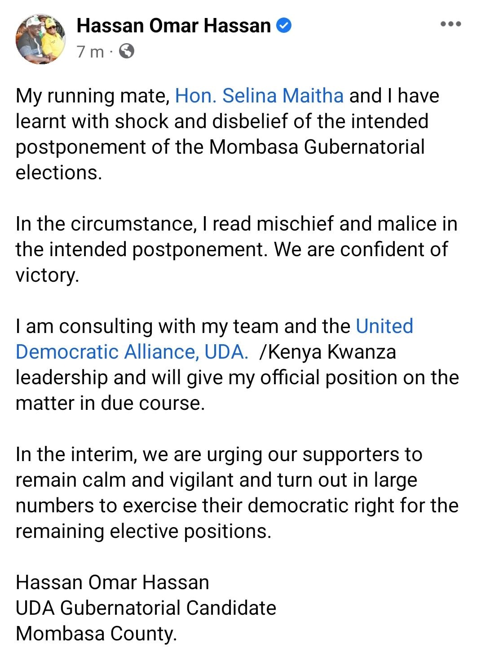Click the word "elections." ending first paragraph
Image resolution: width=485 pixels, height=657 pixels.
pyautogui.click(x=59, y=173)
